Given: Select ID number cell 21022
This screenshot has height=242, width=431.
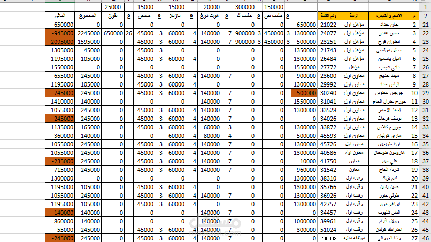Looking at the screenshot, I should point(328,25).
